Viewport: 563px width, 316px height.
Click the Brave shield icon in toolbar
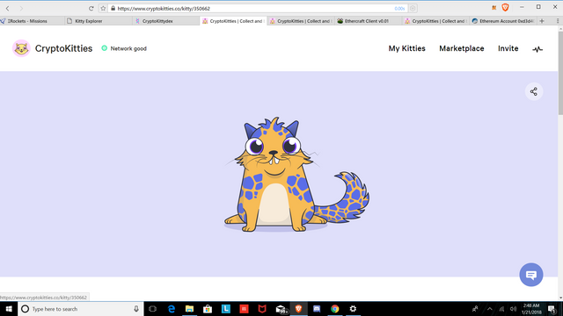505,8
